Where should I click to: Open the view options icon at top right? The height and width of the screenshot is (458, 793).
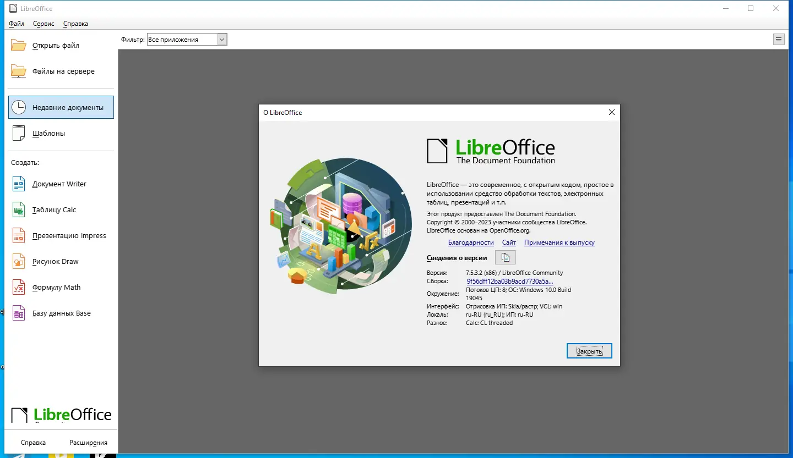point(779,39)
